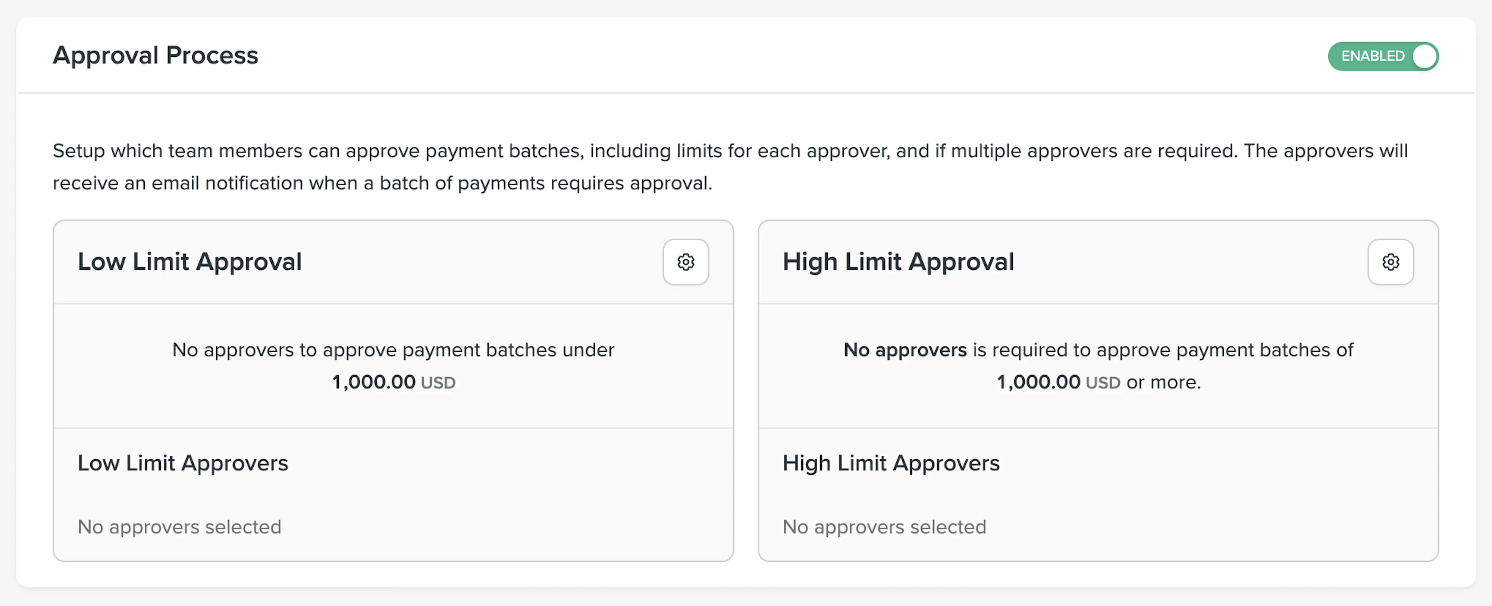Click the Low Limit Approvers heading
The image size is (1492, 606).
pos(182,463)
